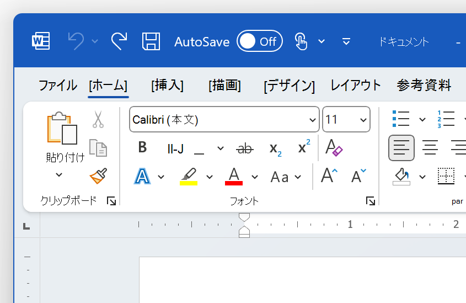Image resolution: width=466 pixels, height=303 pixels.
Task: Toggle align left paragraph button
Action: [401, 148]
